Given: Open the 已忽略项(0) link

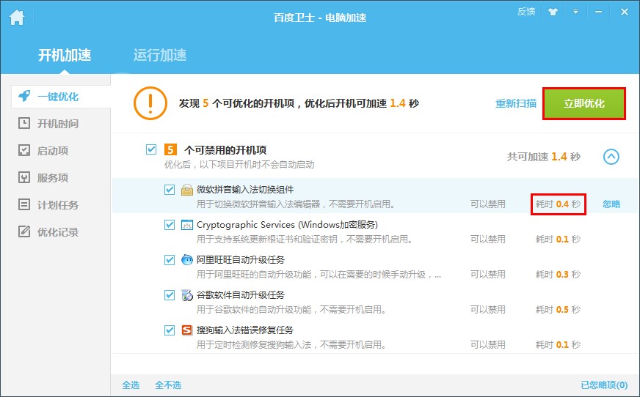Looking at the screenshot, I should (x=603, y=385).
